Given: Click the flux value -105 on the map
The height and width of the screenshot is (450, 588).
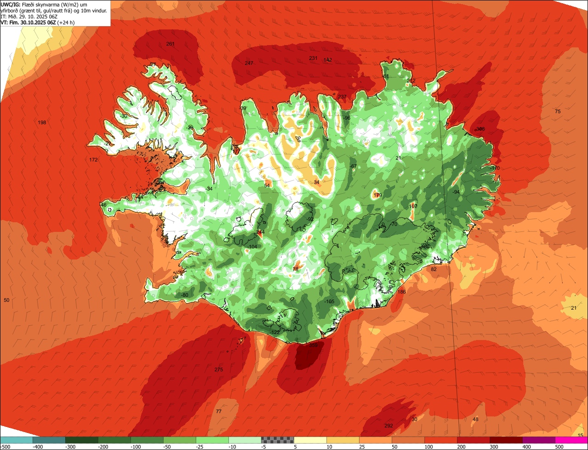Looking at the screenshot, I should pyautogui.click(x=329, y=301).
